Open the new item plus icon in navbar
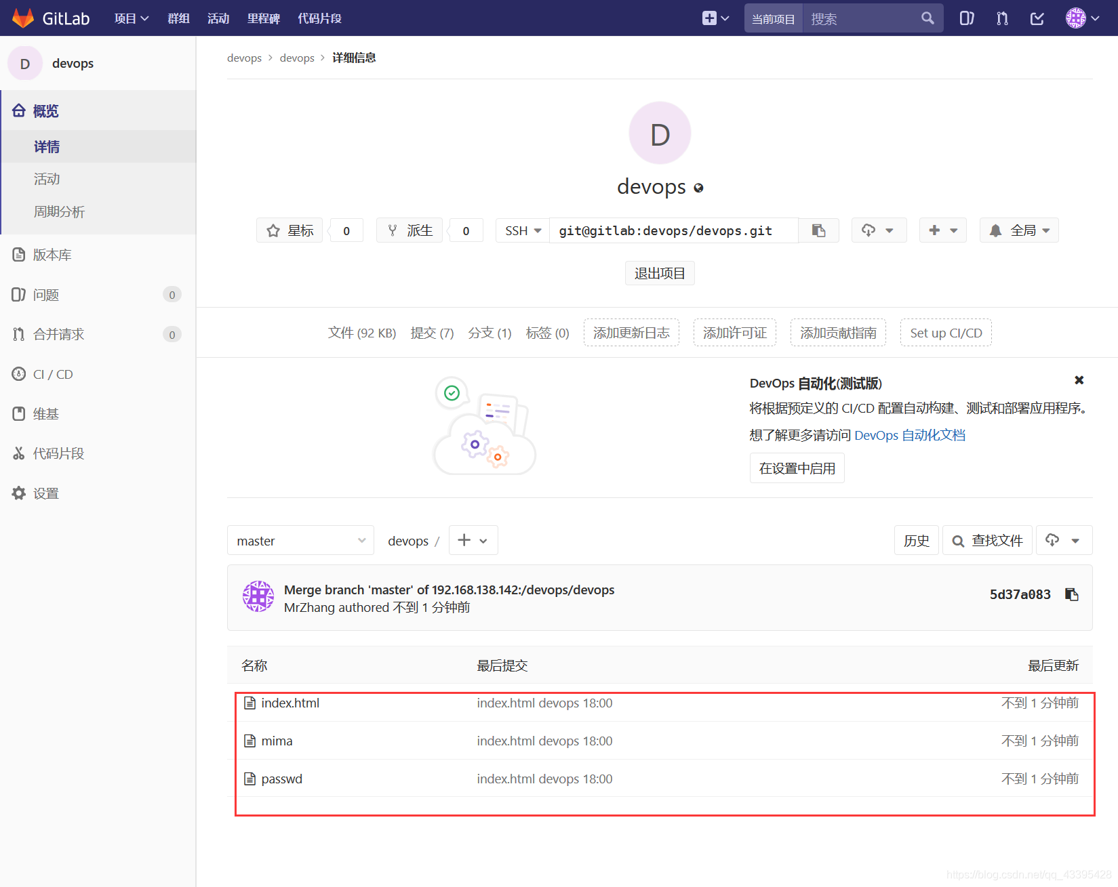 [x=715, y=18]
